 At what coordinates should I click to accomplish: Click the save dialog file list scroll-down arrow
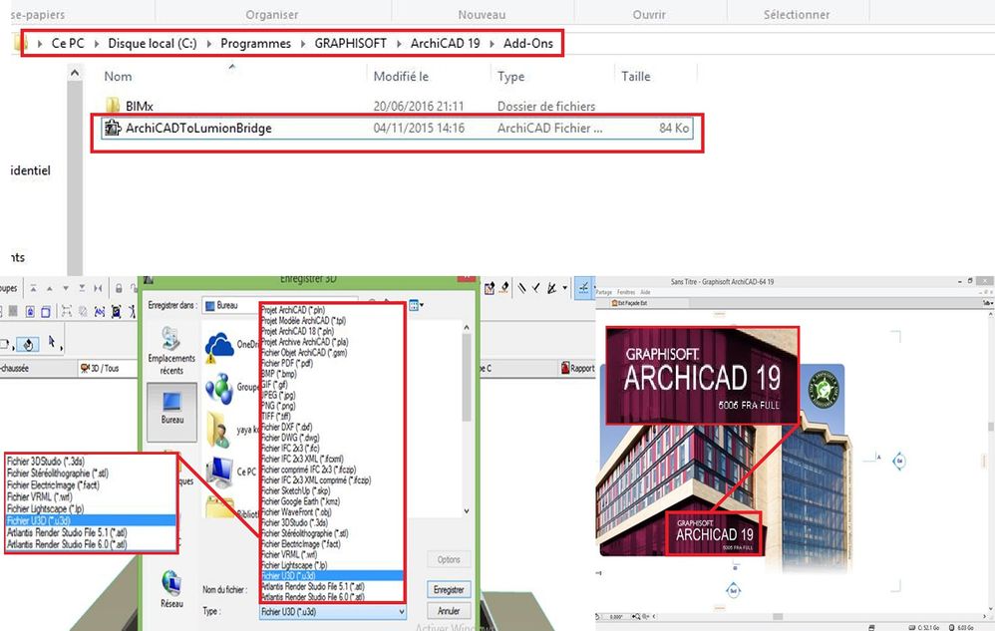click(x=467, y=511)
